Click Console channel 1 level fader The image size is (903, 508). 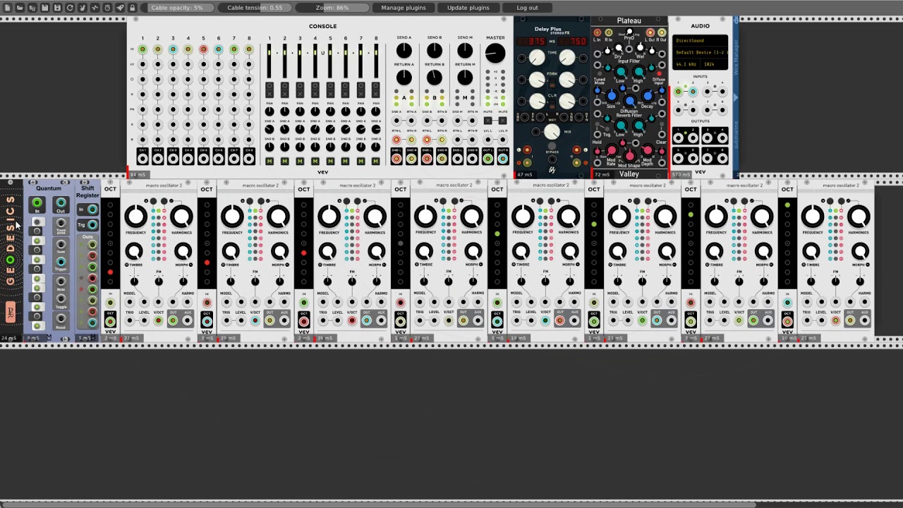(x=269, y=62)
